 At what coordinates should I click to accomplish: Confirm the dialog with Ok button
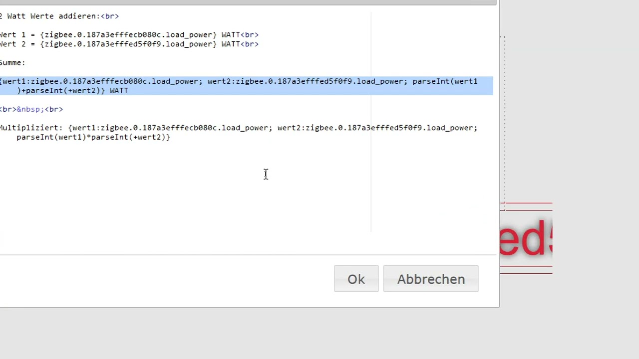pyautogui.click(x=356, y=279)
